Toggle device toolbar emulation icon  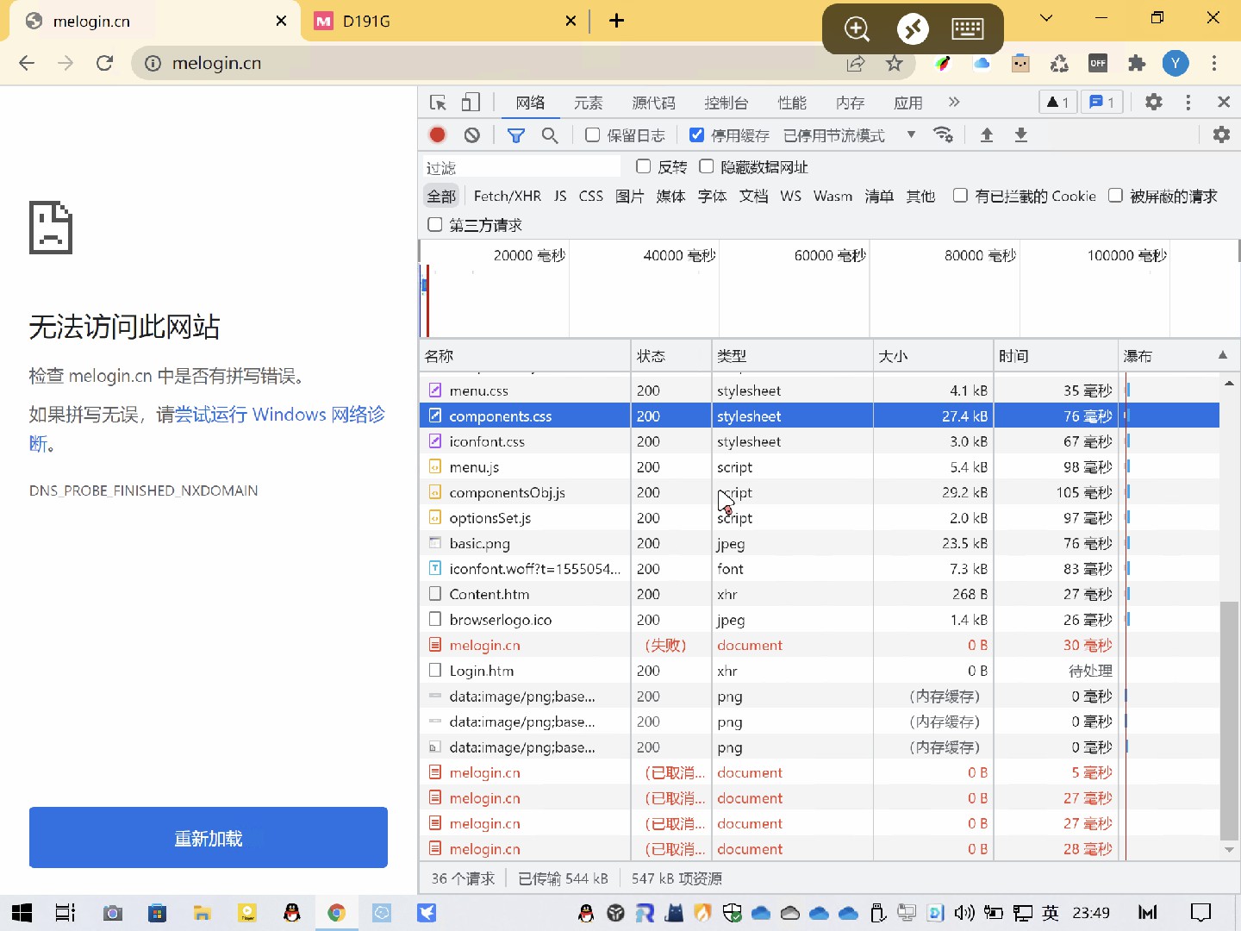coord(470,103)
